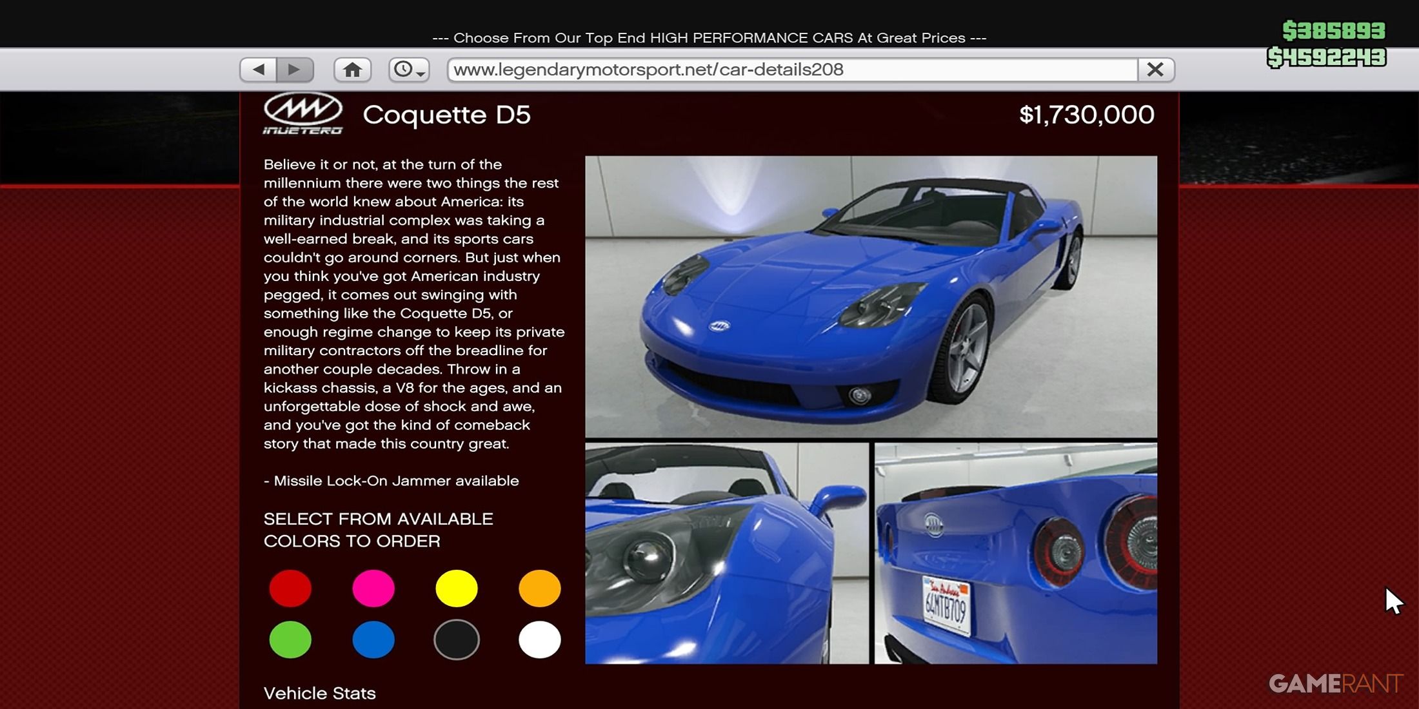Select the blue color swatch

click(x=373, y=639)
